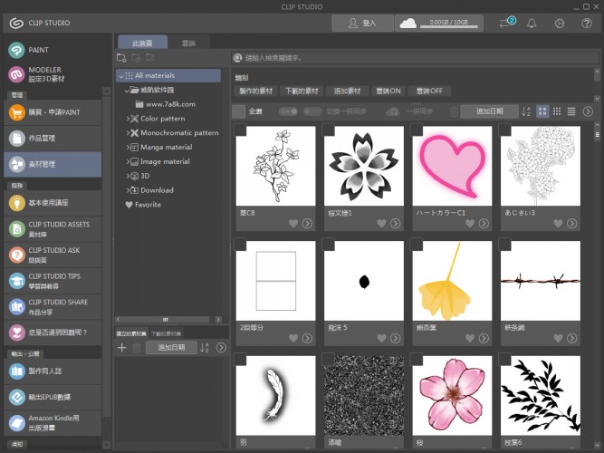Image resolution: width=604 pixels, height=453 pixels.
Task: Check the ハートカラーC1 material checkbox
Action: click(x=417, y=130)
